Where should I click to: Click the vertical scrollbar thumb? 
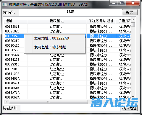point(133,24)
